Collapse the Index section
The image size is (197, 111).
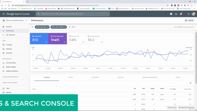coord(26,41)
